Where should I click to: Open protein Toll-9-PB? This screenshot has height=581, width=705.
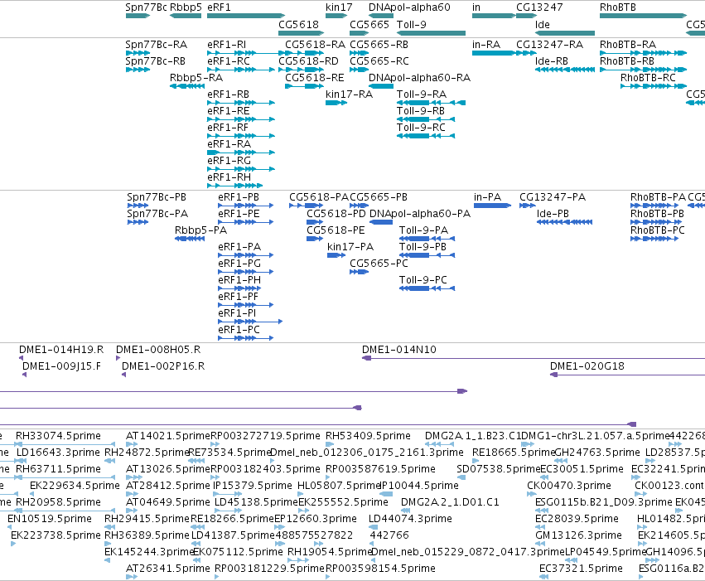[427, 255]
